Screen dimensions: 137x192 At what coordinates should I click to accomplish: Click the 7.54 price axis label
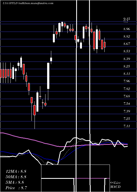coord(127,104)
